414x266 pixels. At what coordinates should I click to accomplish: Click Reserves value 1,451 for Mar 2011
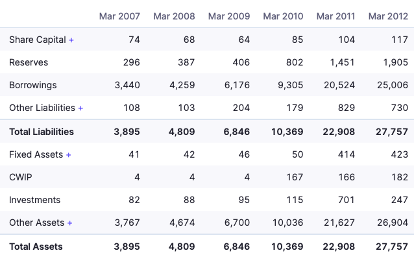(341, 62)
